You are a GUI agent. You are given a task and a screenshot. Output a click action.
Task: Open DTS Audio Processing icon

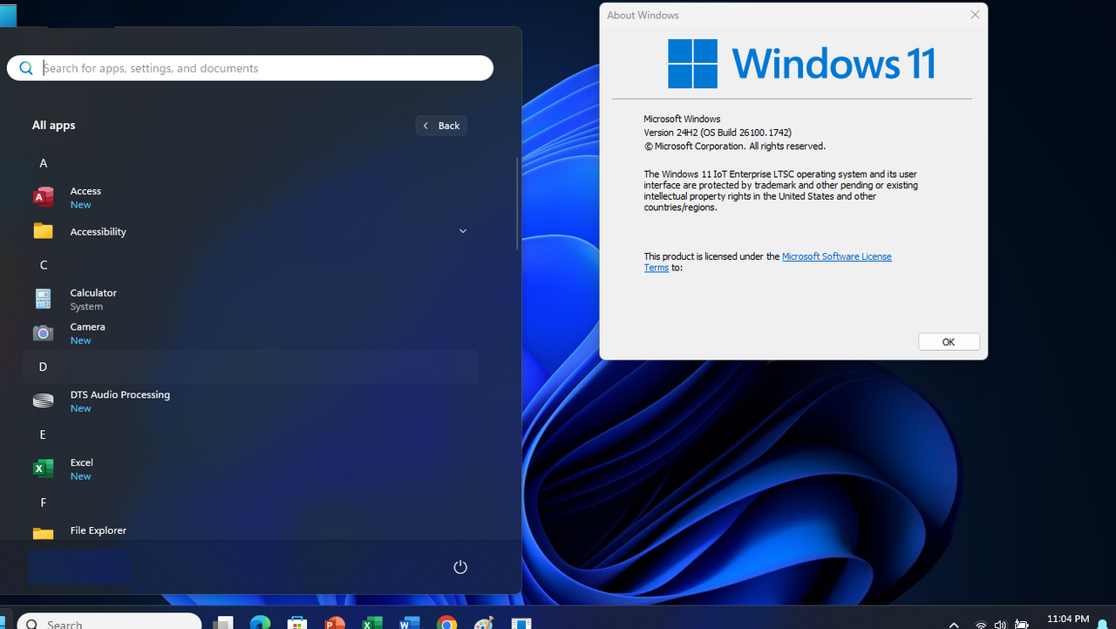pyautogui.click(x=43, y=401)
